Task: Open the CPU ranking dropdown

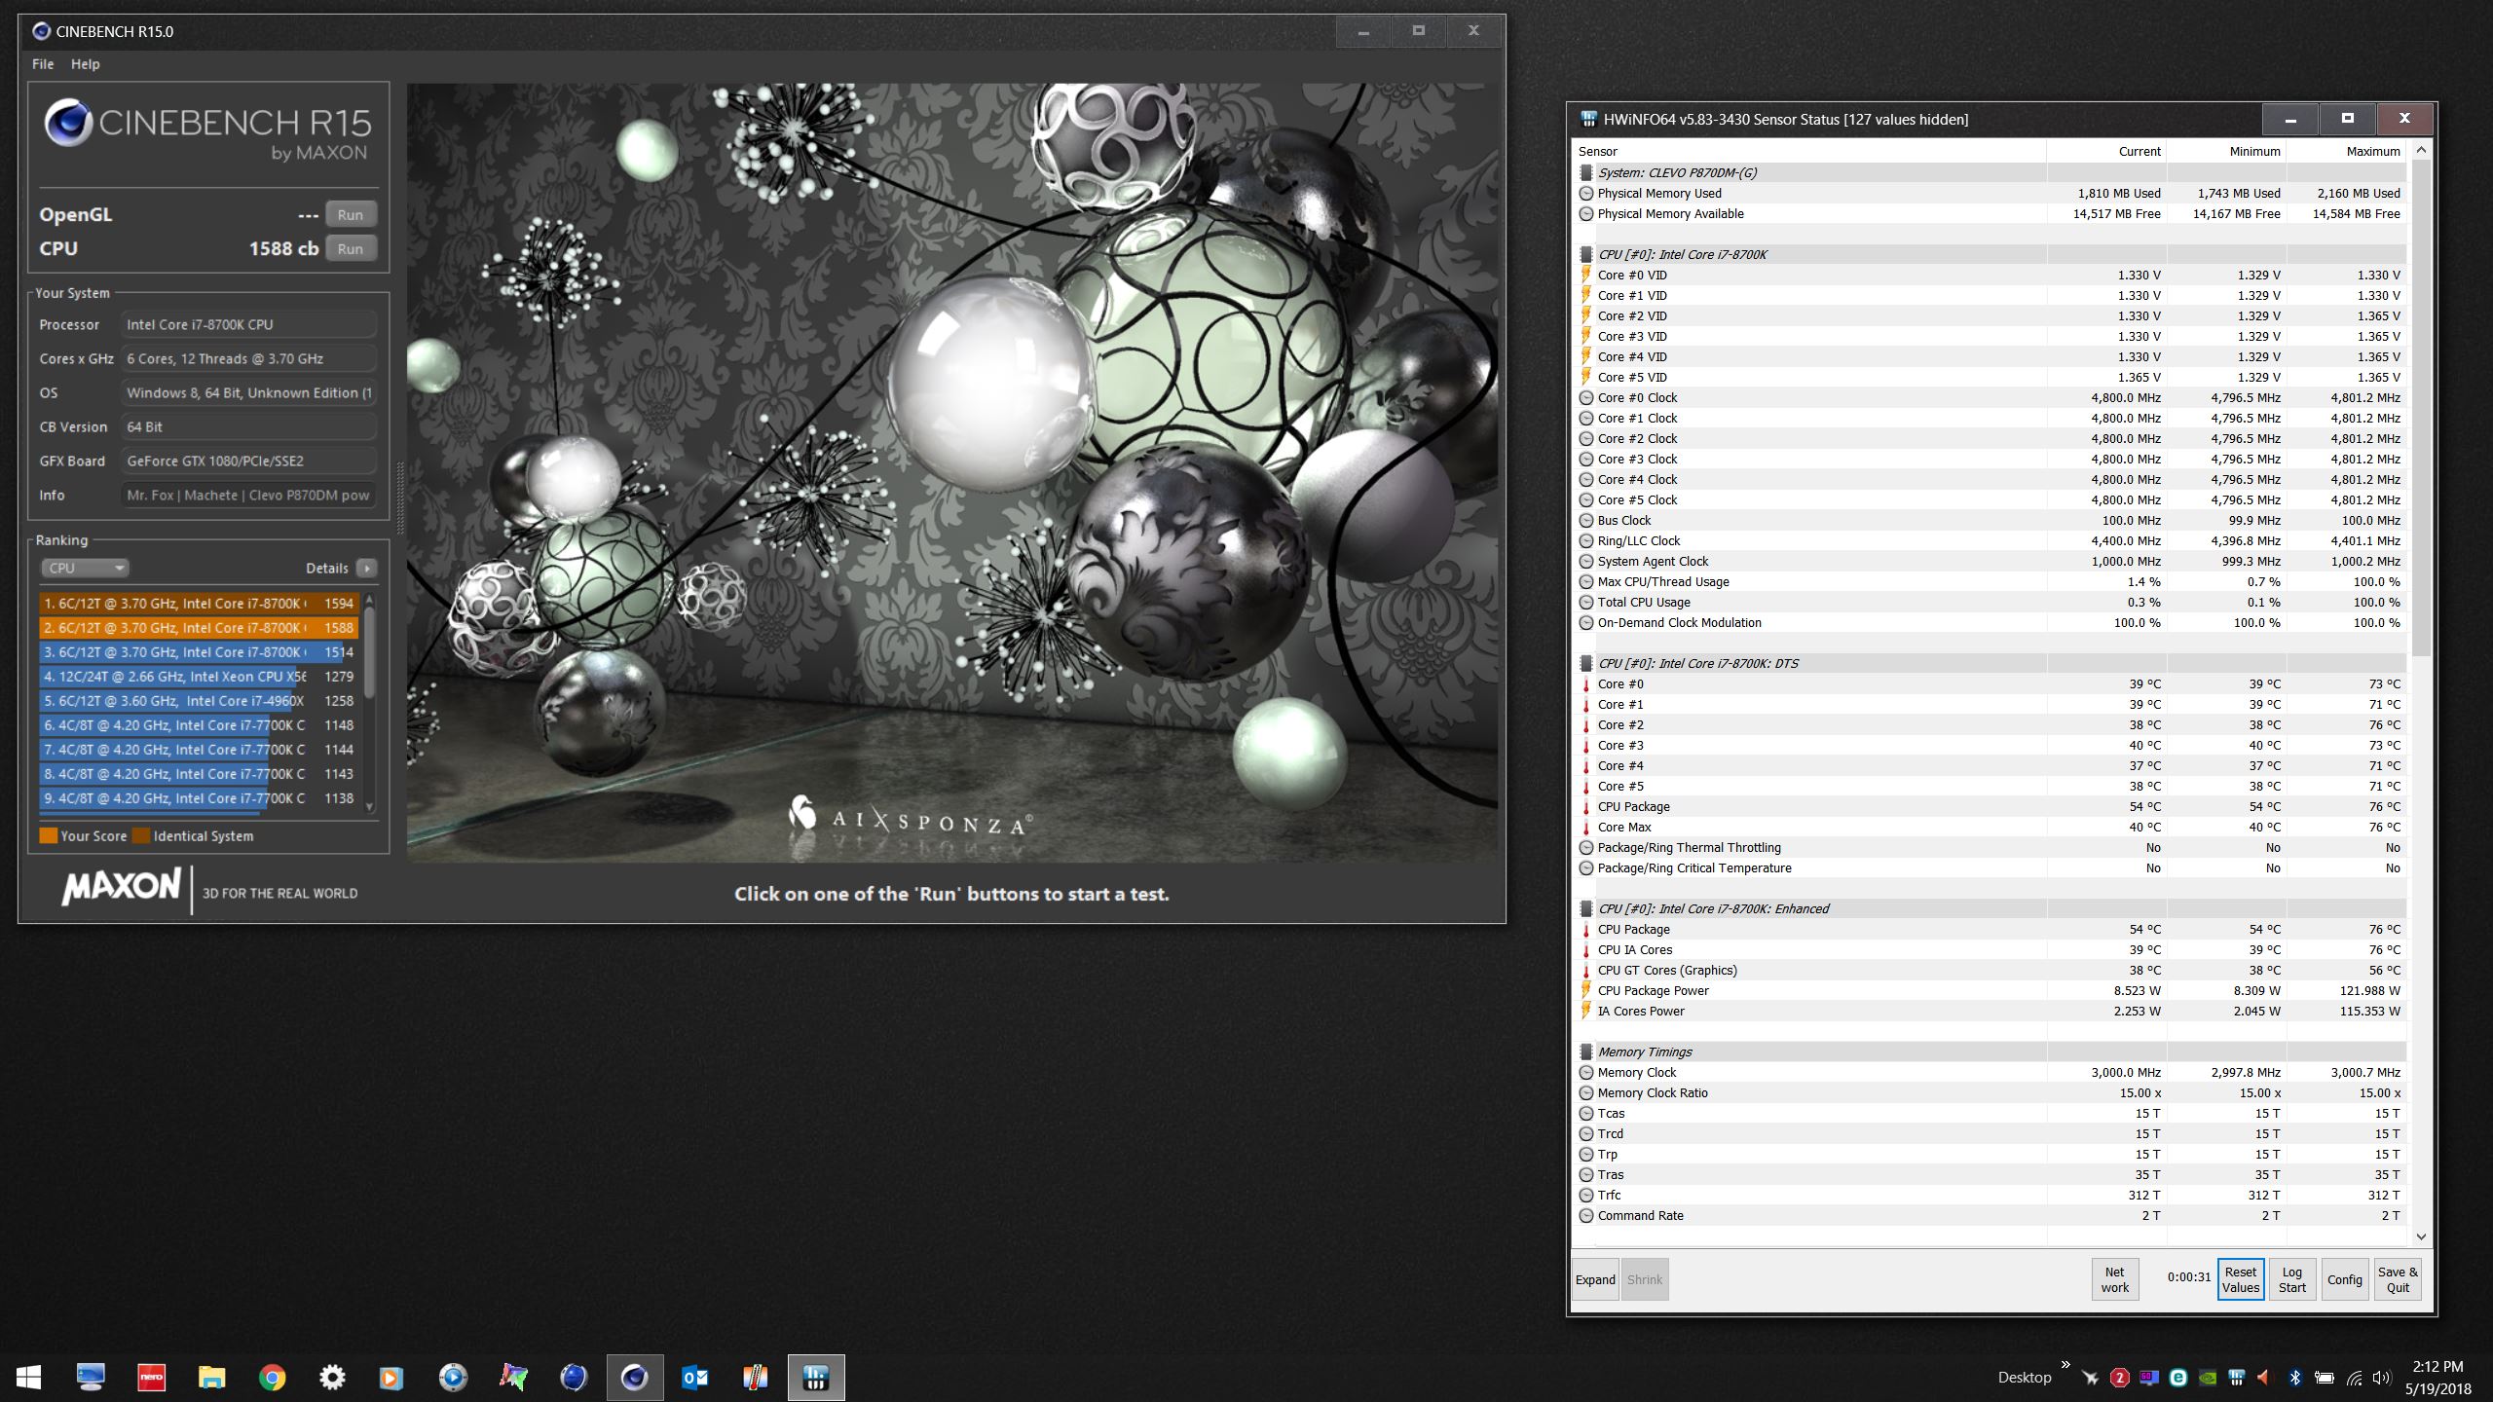Action: tap(85, 568)
